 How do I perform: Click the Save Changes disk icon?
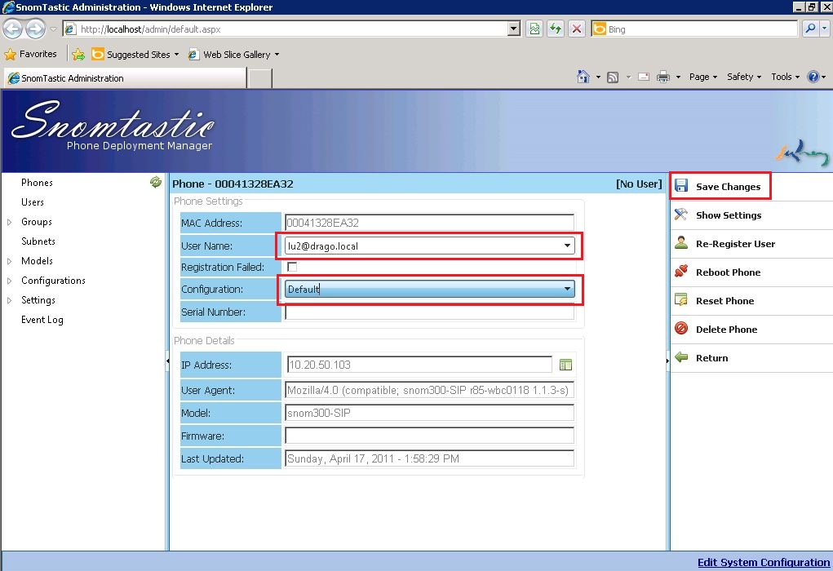pyautogui.click(x=681, y=185)
